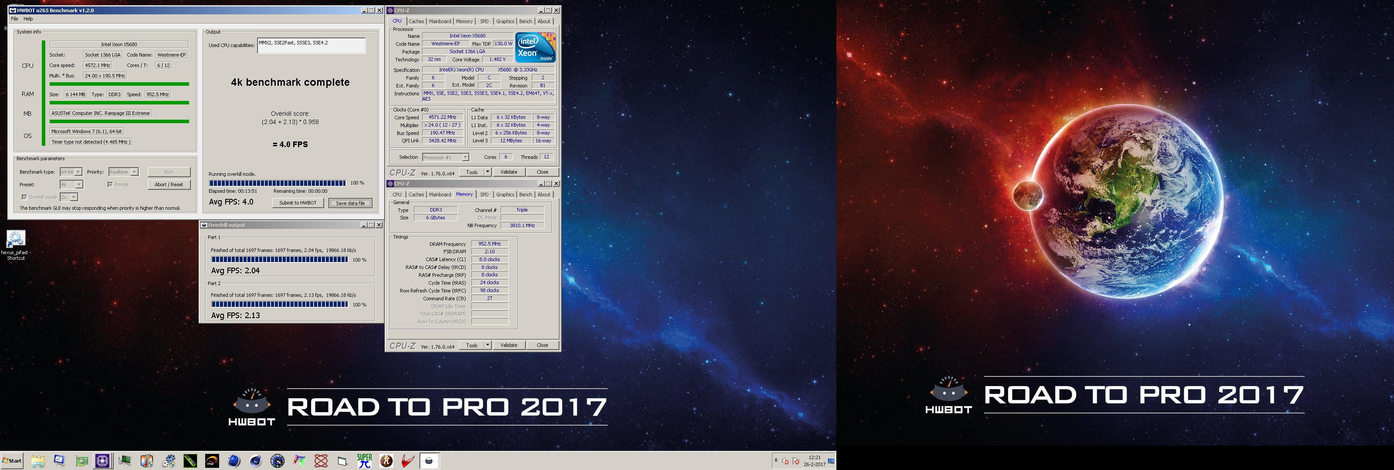The width and height of the screenshot is (1394, 470).
Task: Click Submit to HWBOT button
Action: tap(298, 203)
